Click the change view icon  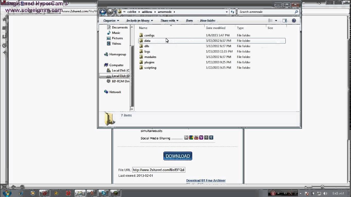(x=270, y=21)
